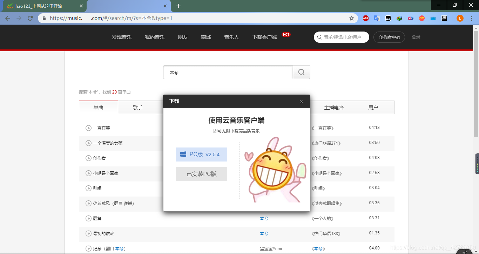
Task: Open the 我的音乐 menu item
Action: (155, 37)
